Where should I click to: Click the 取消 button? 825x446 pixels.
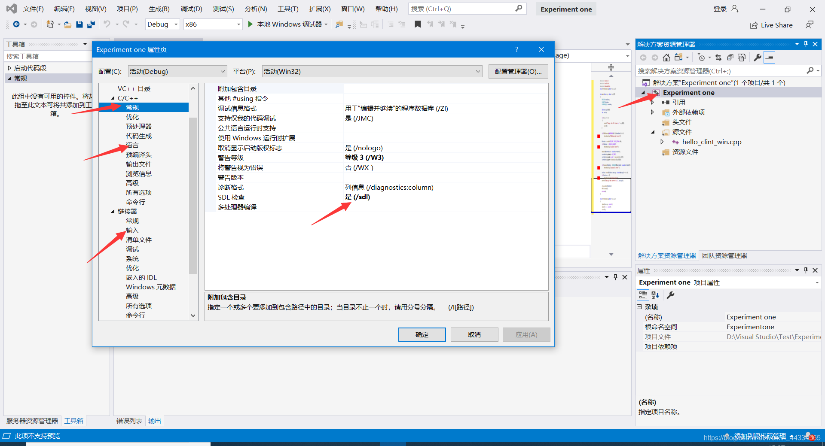click(474, 334)
